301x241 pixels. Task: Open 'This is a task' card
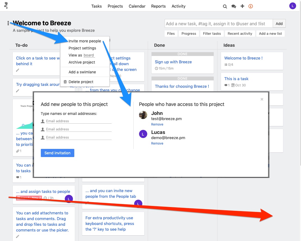[x=236, y=79]
